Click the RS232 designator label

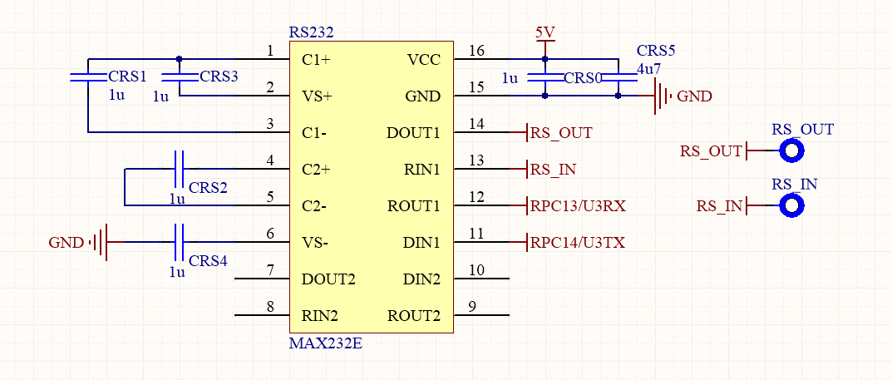click(311, 32)
